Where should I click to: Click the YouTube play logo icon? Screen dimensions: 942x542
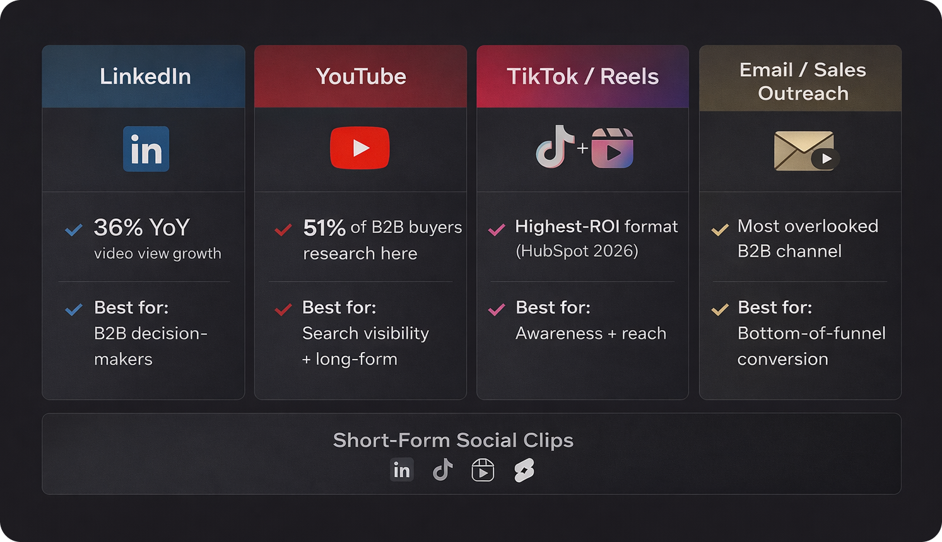pyautogui.click(x=360, y=148)
